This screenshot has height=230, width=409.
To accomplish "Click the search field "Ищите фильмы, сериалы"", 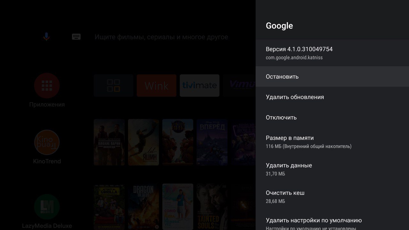I will pos(161,37).
